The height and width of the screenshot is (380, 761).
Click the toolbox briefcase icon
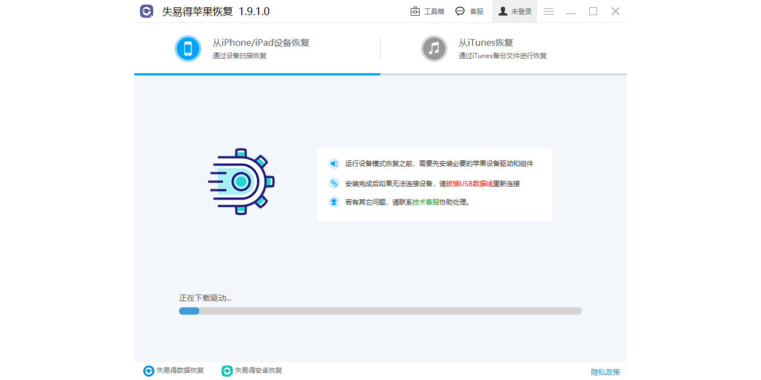pyautogui.click(x=415, y=11)
